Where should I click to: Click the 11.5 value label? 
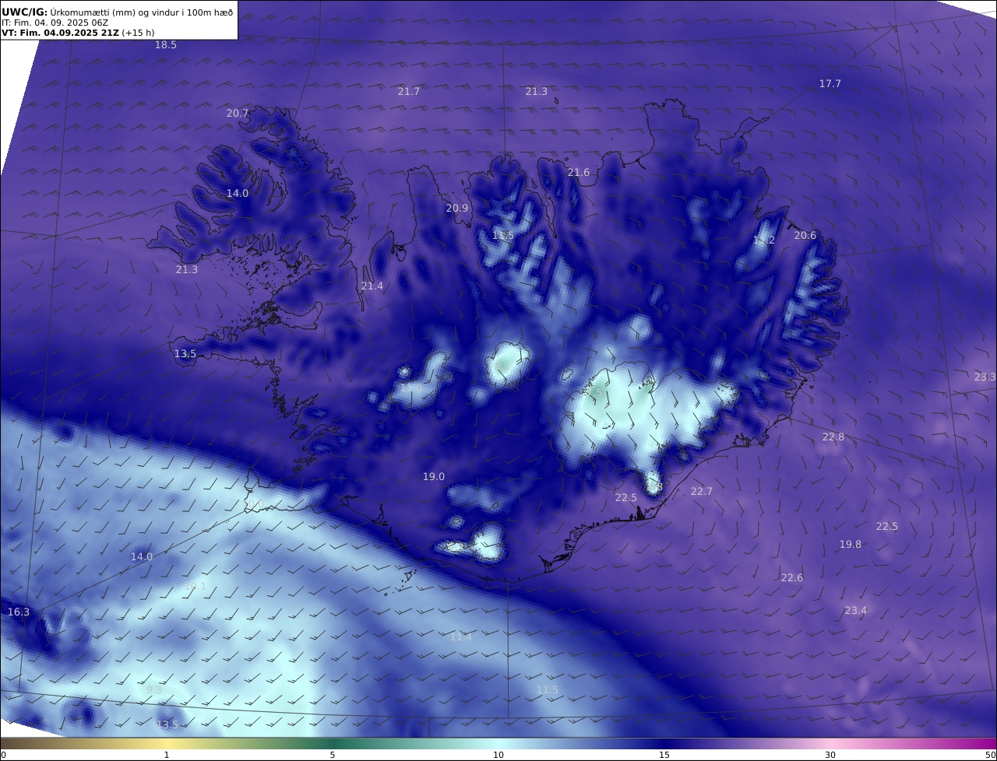[x=548, y=690]
